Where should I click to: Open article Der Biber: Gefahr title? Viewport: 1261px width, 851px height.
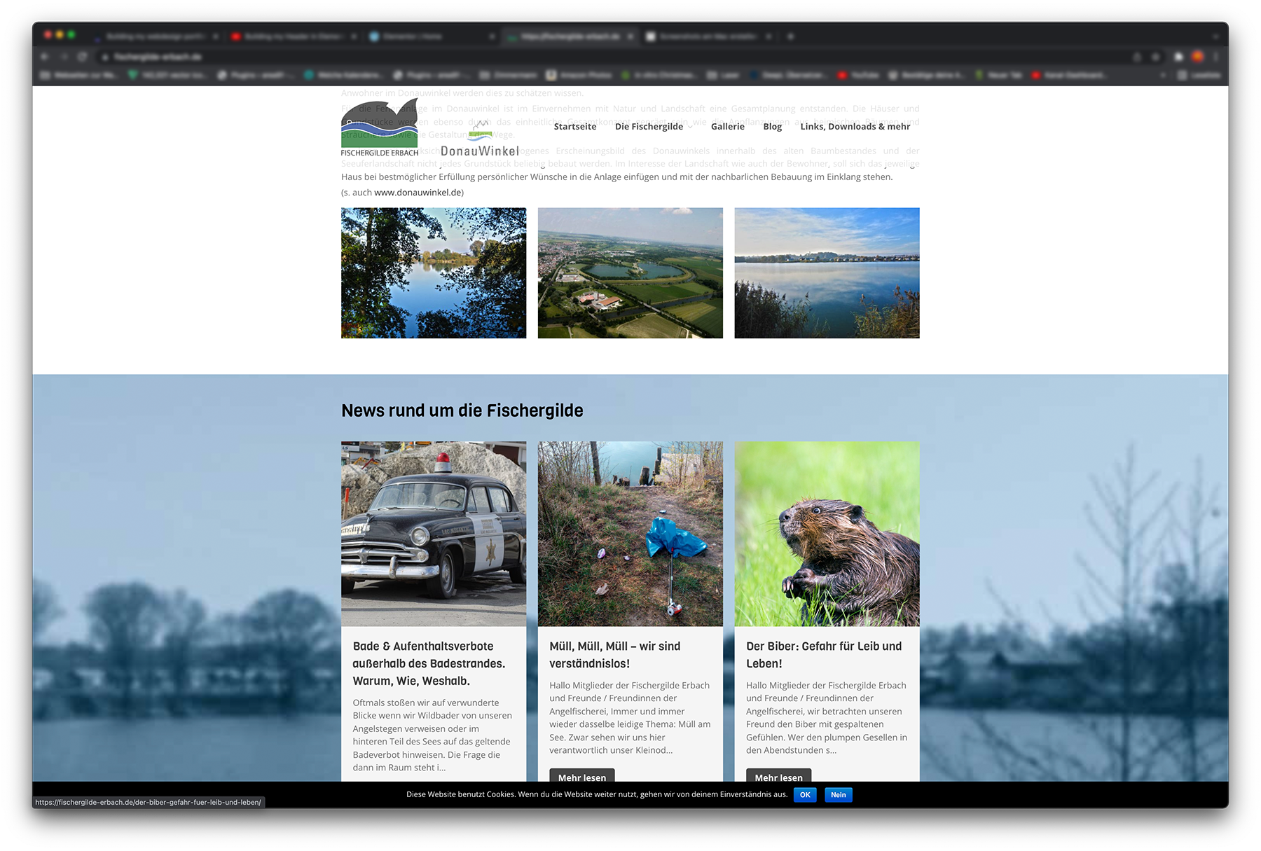tap(824, 655)
